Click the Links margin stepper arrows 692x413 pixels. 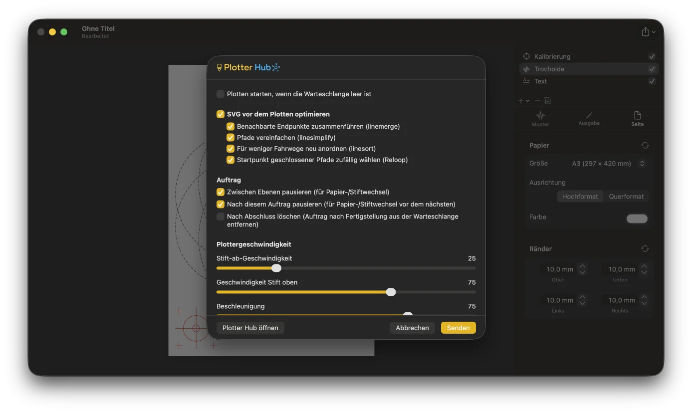coord(582,300)
